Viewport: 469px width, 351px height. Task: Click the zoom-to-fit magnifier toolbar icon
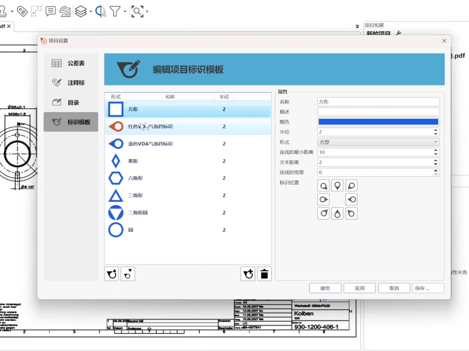click(x=137, y=11)
